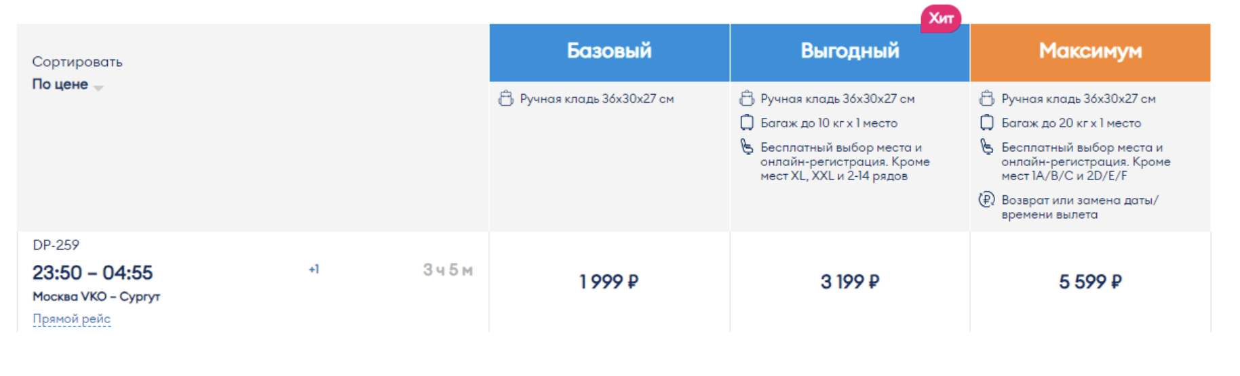The width and height of the screenshot is (1240, 376).
Task: Select the Выгодный tariff header
Action: (849, 51)
